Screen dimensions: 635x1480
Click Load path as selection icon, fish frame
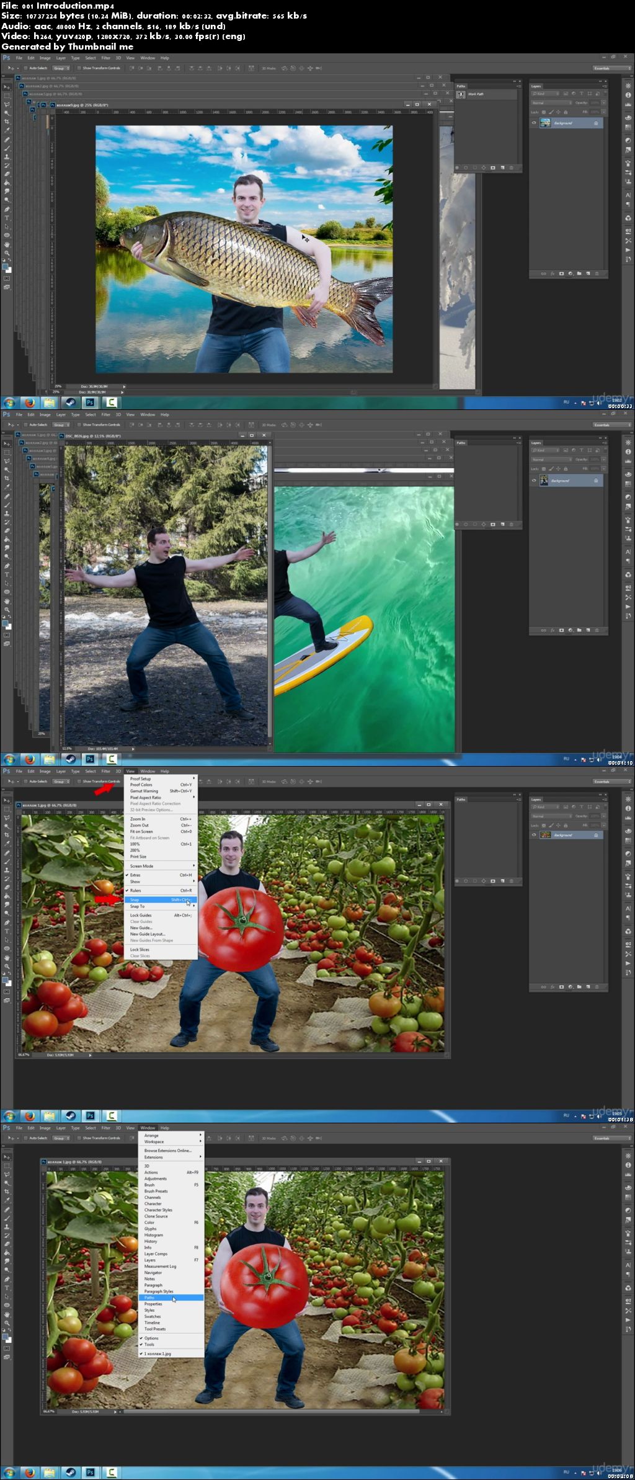click(475, 167)
